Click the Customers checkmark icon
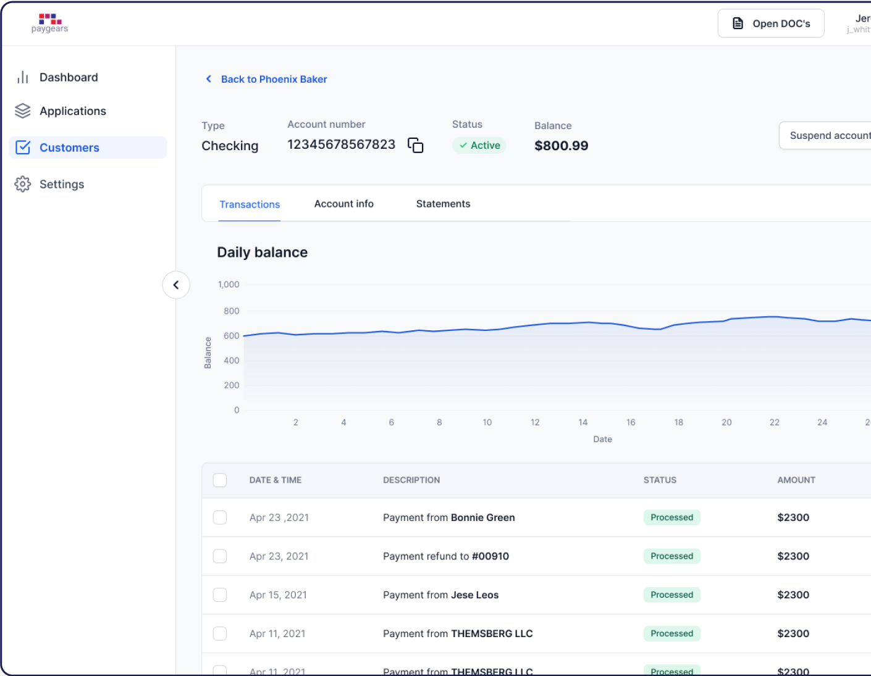This screenshot has width=871, height=676. [x=23, y=148]
